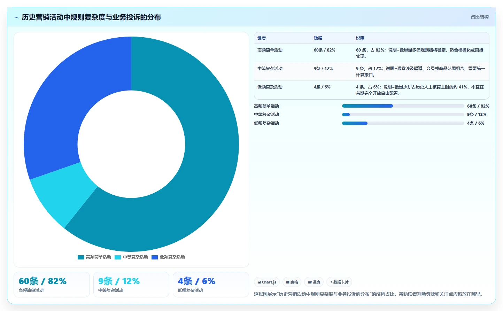This screenshot has width=503, height=311.
Task: Click the 占比结构 badge in the header
Action: [479, 17]
